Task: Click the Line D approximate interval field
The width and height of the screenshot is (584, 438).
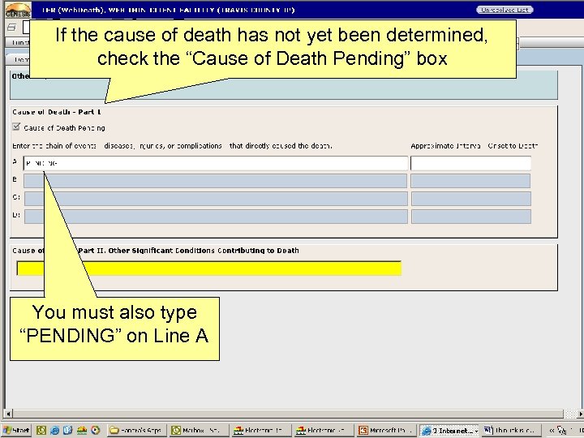Action: (471, 217)
